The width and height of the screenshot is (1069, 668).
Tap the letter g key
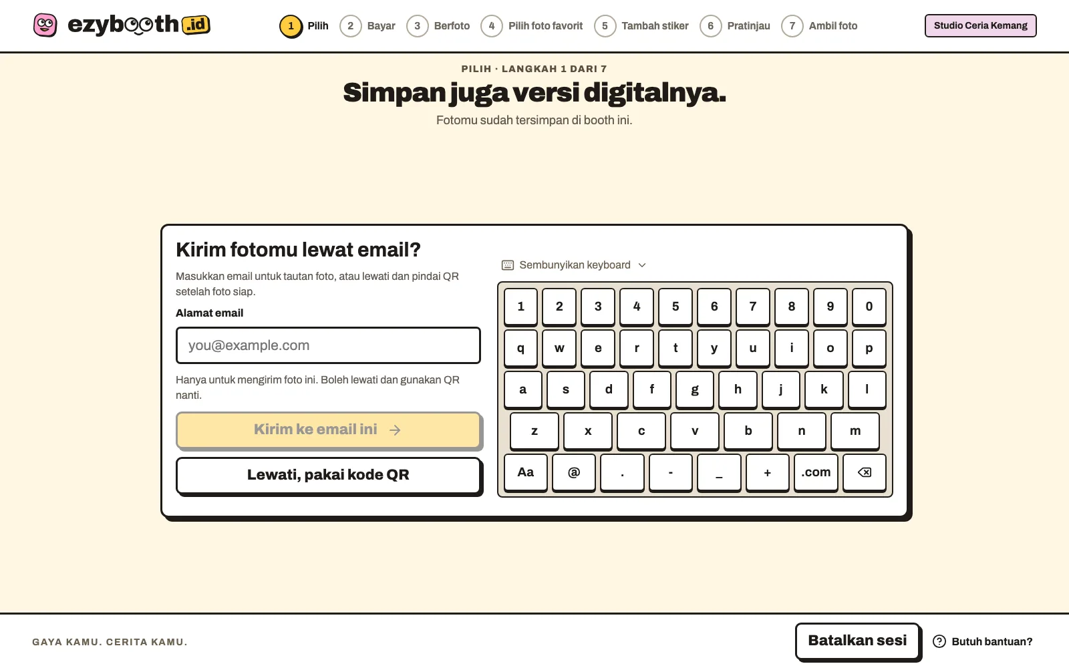(695, 389)
